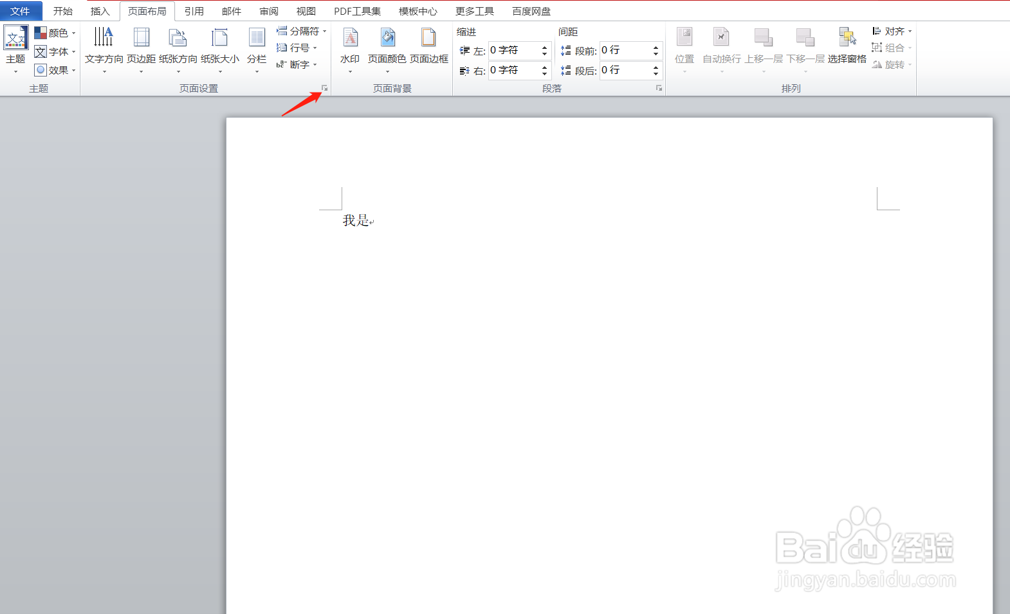1010x614 pixels.
Task: Decrease left indent with down arrow
Action: [545, 54]
